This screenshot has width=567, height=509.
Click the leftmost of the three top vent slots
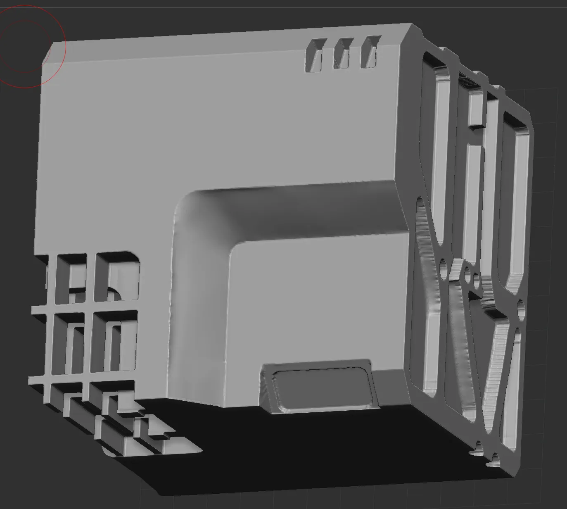(315, 55)
